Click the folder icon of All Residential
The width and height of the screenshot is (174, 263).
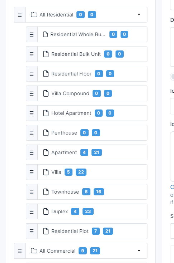coord(34,15)
